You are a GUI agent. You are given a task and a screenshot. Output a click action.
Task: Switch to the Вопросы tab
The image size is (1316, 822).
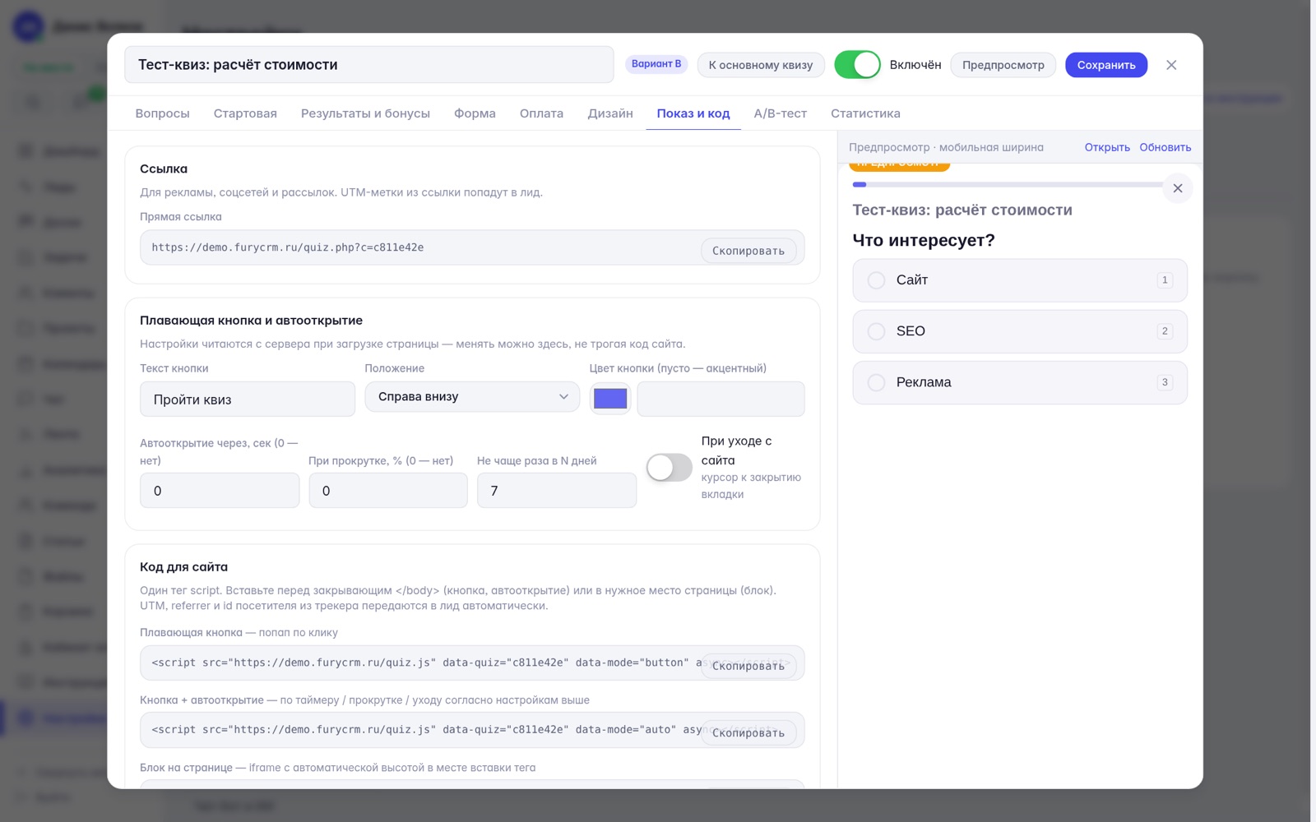163,113
